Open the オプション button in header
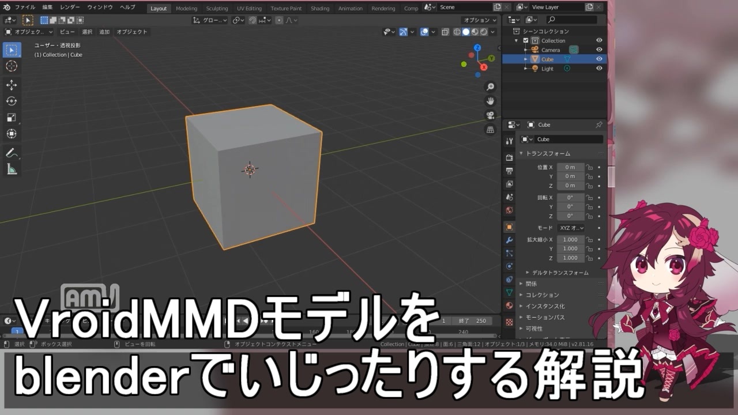 coord(479,20)
